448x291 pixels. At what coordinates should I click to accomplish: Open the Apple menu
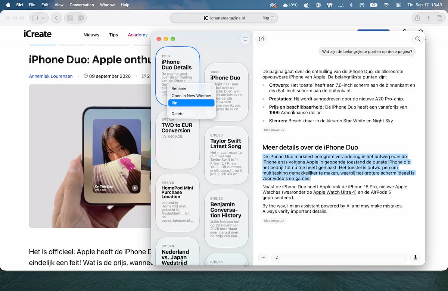coord(8,5)
